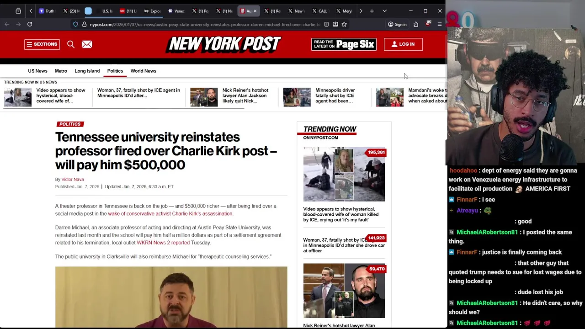Open the US News section
The height and width of the screenshot is (329, 585).
click(x=37, y=71)
